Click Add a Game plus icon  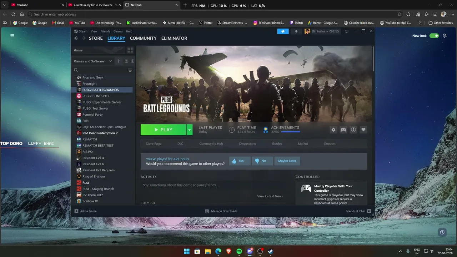point(76,211)
